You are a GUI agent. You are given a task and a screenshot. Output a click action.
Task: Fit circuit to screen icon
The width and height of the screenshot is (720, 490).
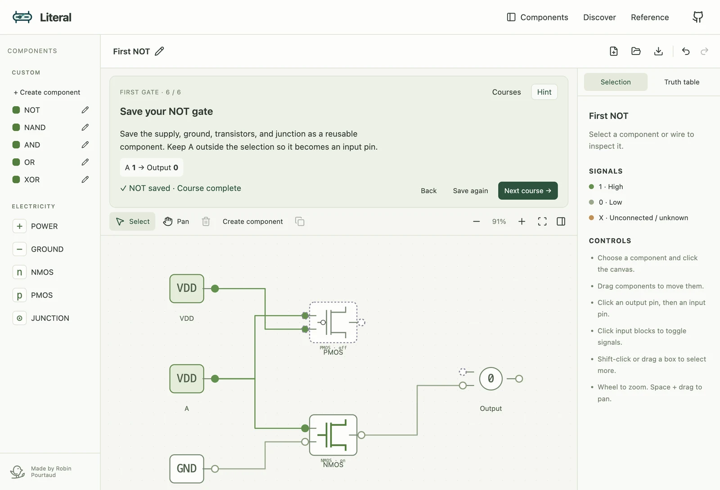tap(542, 221)
